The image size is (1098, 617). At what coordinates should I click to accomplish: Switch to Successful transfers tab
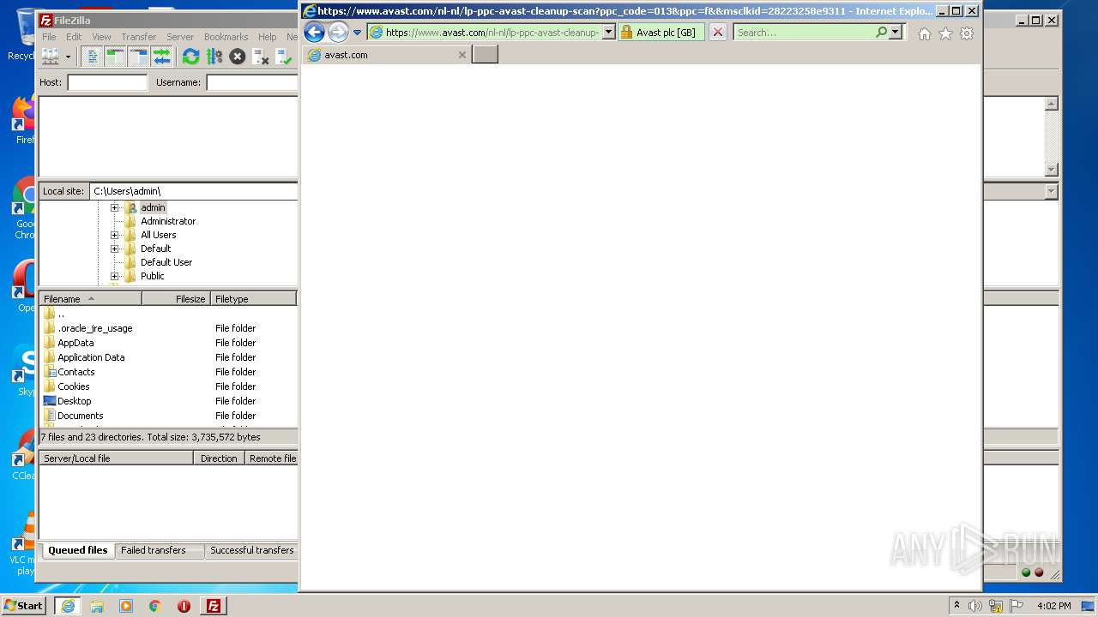251,550
